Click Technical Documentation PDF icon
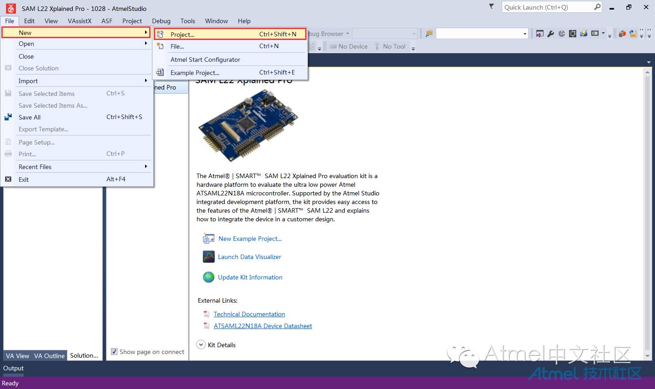The height and width of the screenshot is (389, 655). coord(207,314)
